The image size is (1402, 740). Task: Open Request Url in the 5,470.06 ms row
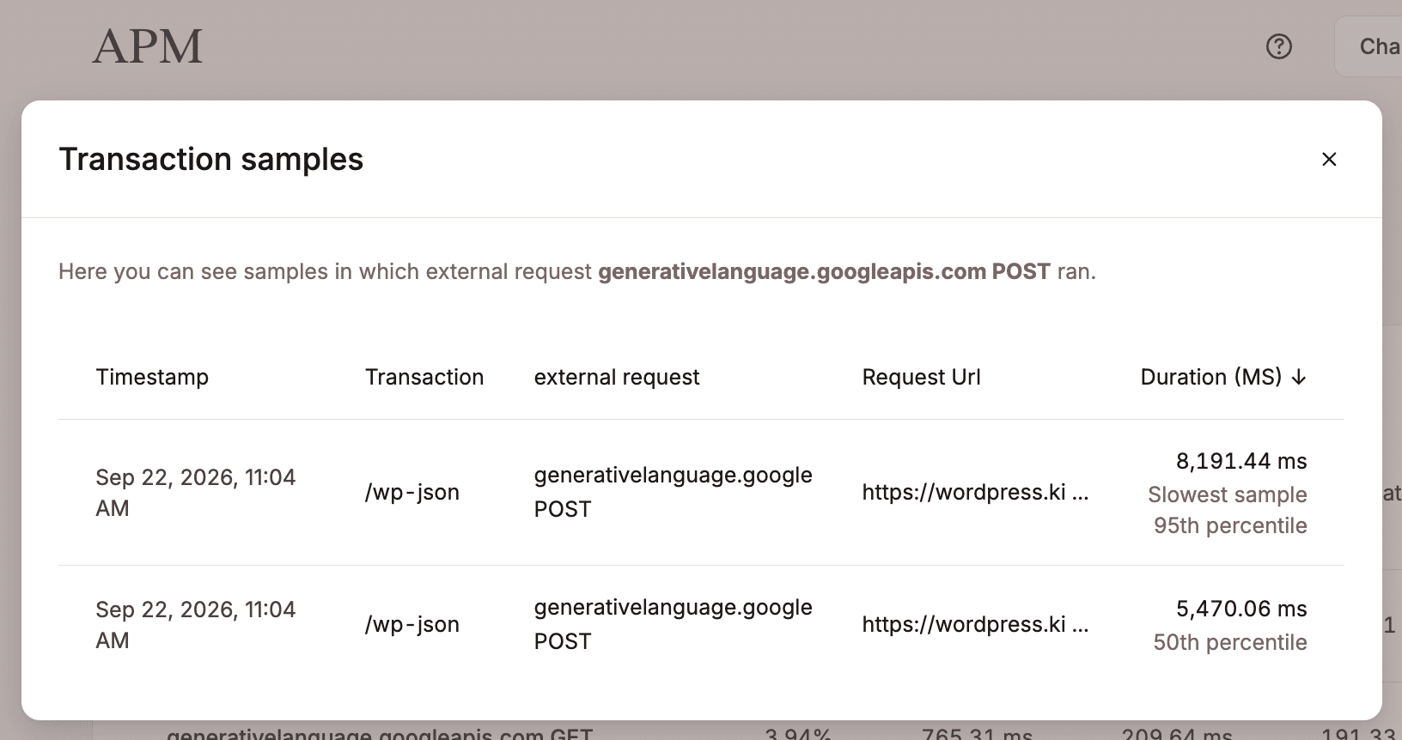[x=975, y=624]
